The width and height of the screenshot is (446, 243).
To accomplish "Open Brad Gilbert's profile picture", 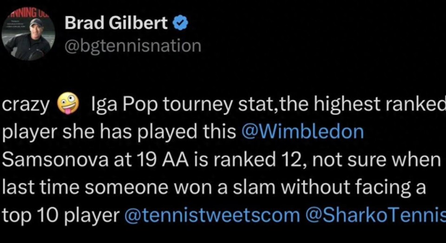I will (28, 35).
